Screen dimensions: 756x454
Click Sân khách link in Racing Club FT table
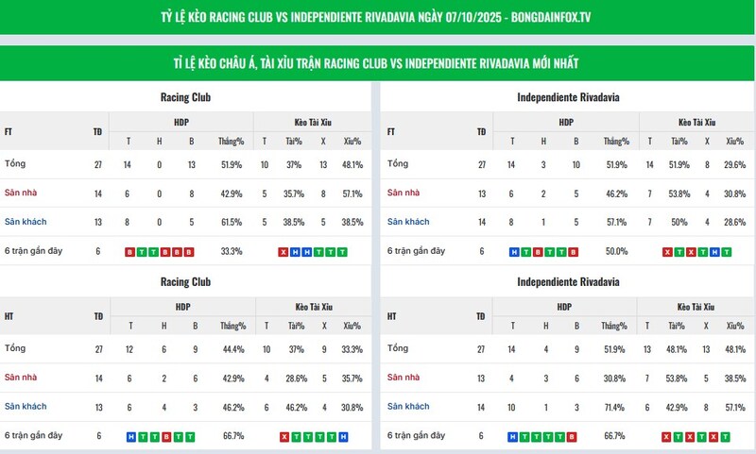pos(25,222)
